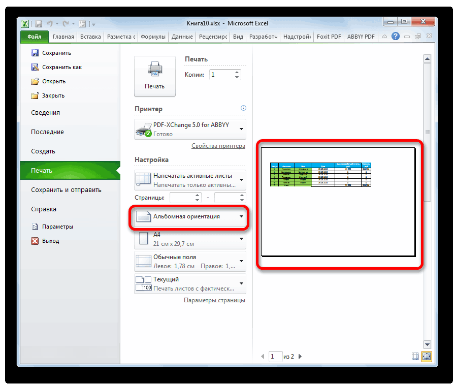Click the Save As icon
The height and width of the screenshot is (384, 455).
click(x=35, y=67)
